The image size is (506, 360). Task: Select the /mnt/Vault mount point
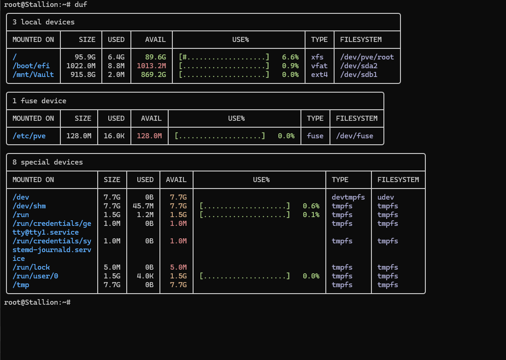pos(33,75)
